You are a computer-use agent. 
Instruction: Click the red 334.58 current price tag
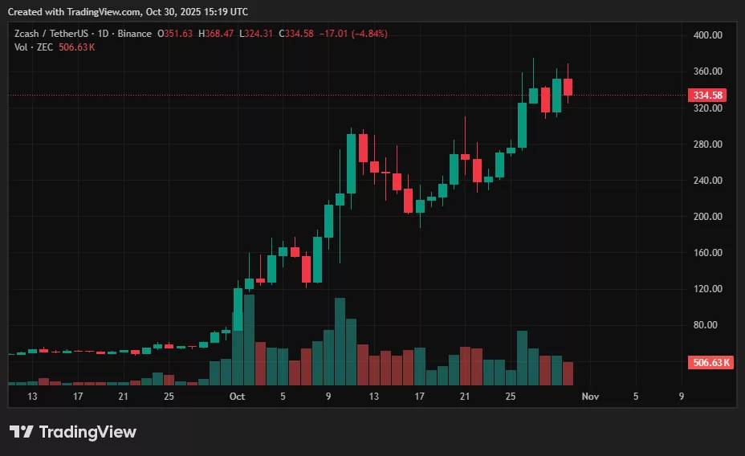pos(707,95)
